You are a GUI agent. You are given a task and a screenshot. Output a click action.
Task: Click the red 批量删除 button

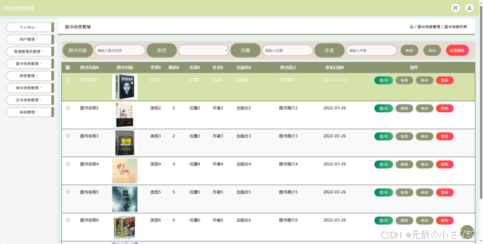tap(457, 51)
